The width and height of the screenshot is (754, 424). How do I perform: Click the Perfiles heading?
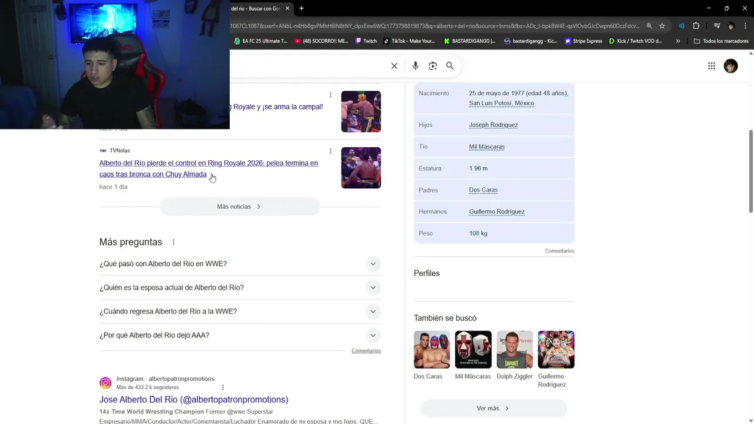click(426, 273)
